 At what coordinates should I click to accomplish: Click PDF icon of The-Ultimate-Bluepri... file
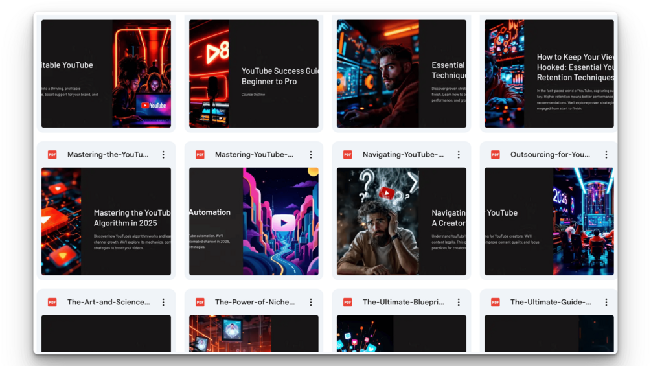click(x=348, y=302)
